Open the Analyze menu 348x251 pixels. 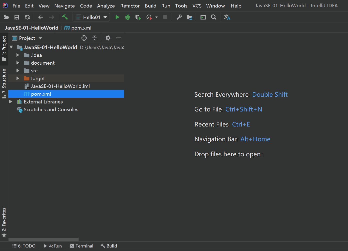tap(106, 6)
